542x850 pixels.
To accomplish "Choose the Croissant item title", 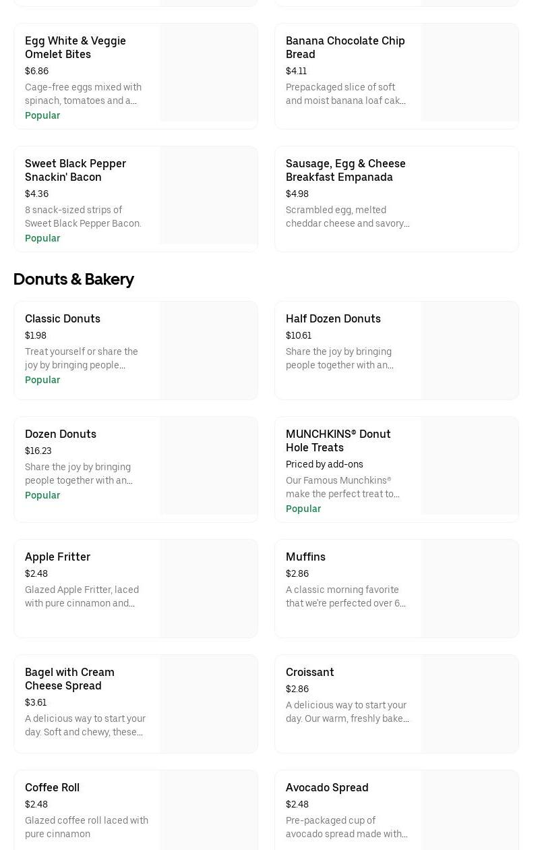I will [x=310, y=672].
